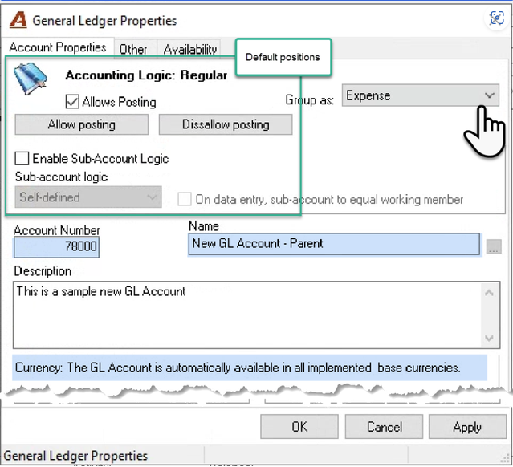The image size is (513, 467).
Task: Click the Group as label
Action: [x=310, y=99]
